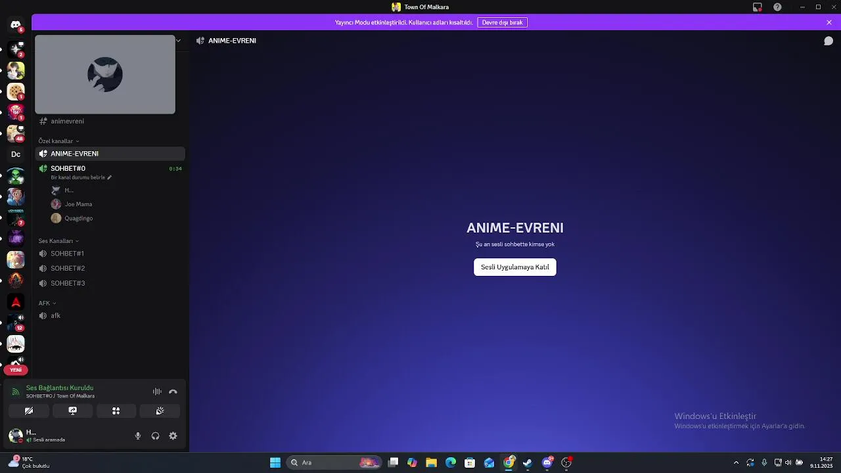The width and height of the screenshot is (841, 473).
Task: Show hidden system tray icons
Action: 736,462
